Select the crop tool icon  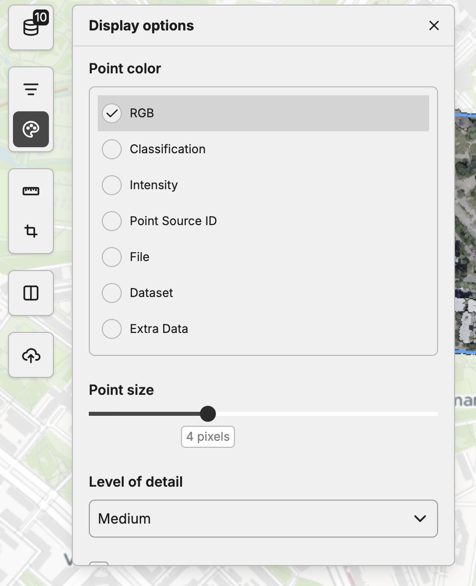pos(31,231)
